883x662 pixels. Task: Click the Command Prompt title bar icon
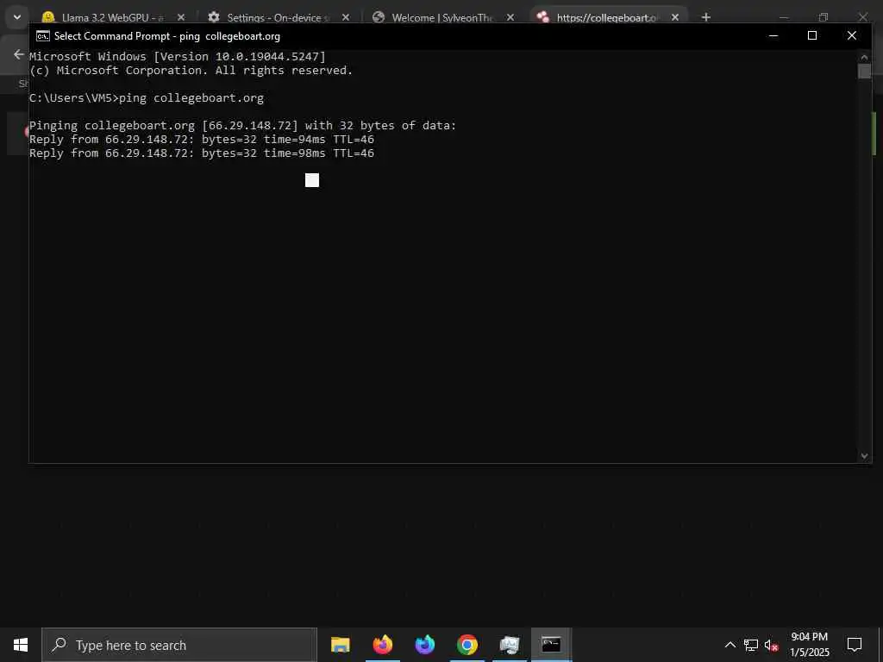pos(42,36)
